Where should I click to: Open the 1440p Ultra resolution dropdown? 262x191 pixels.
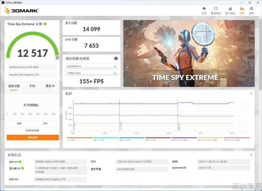[x=92, y=73]
